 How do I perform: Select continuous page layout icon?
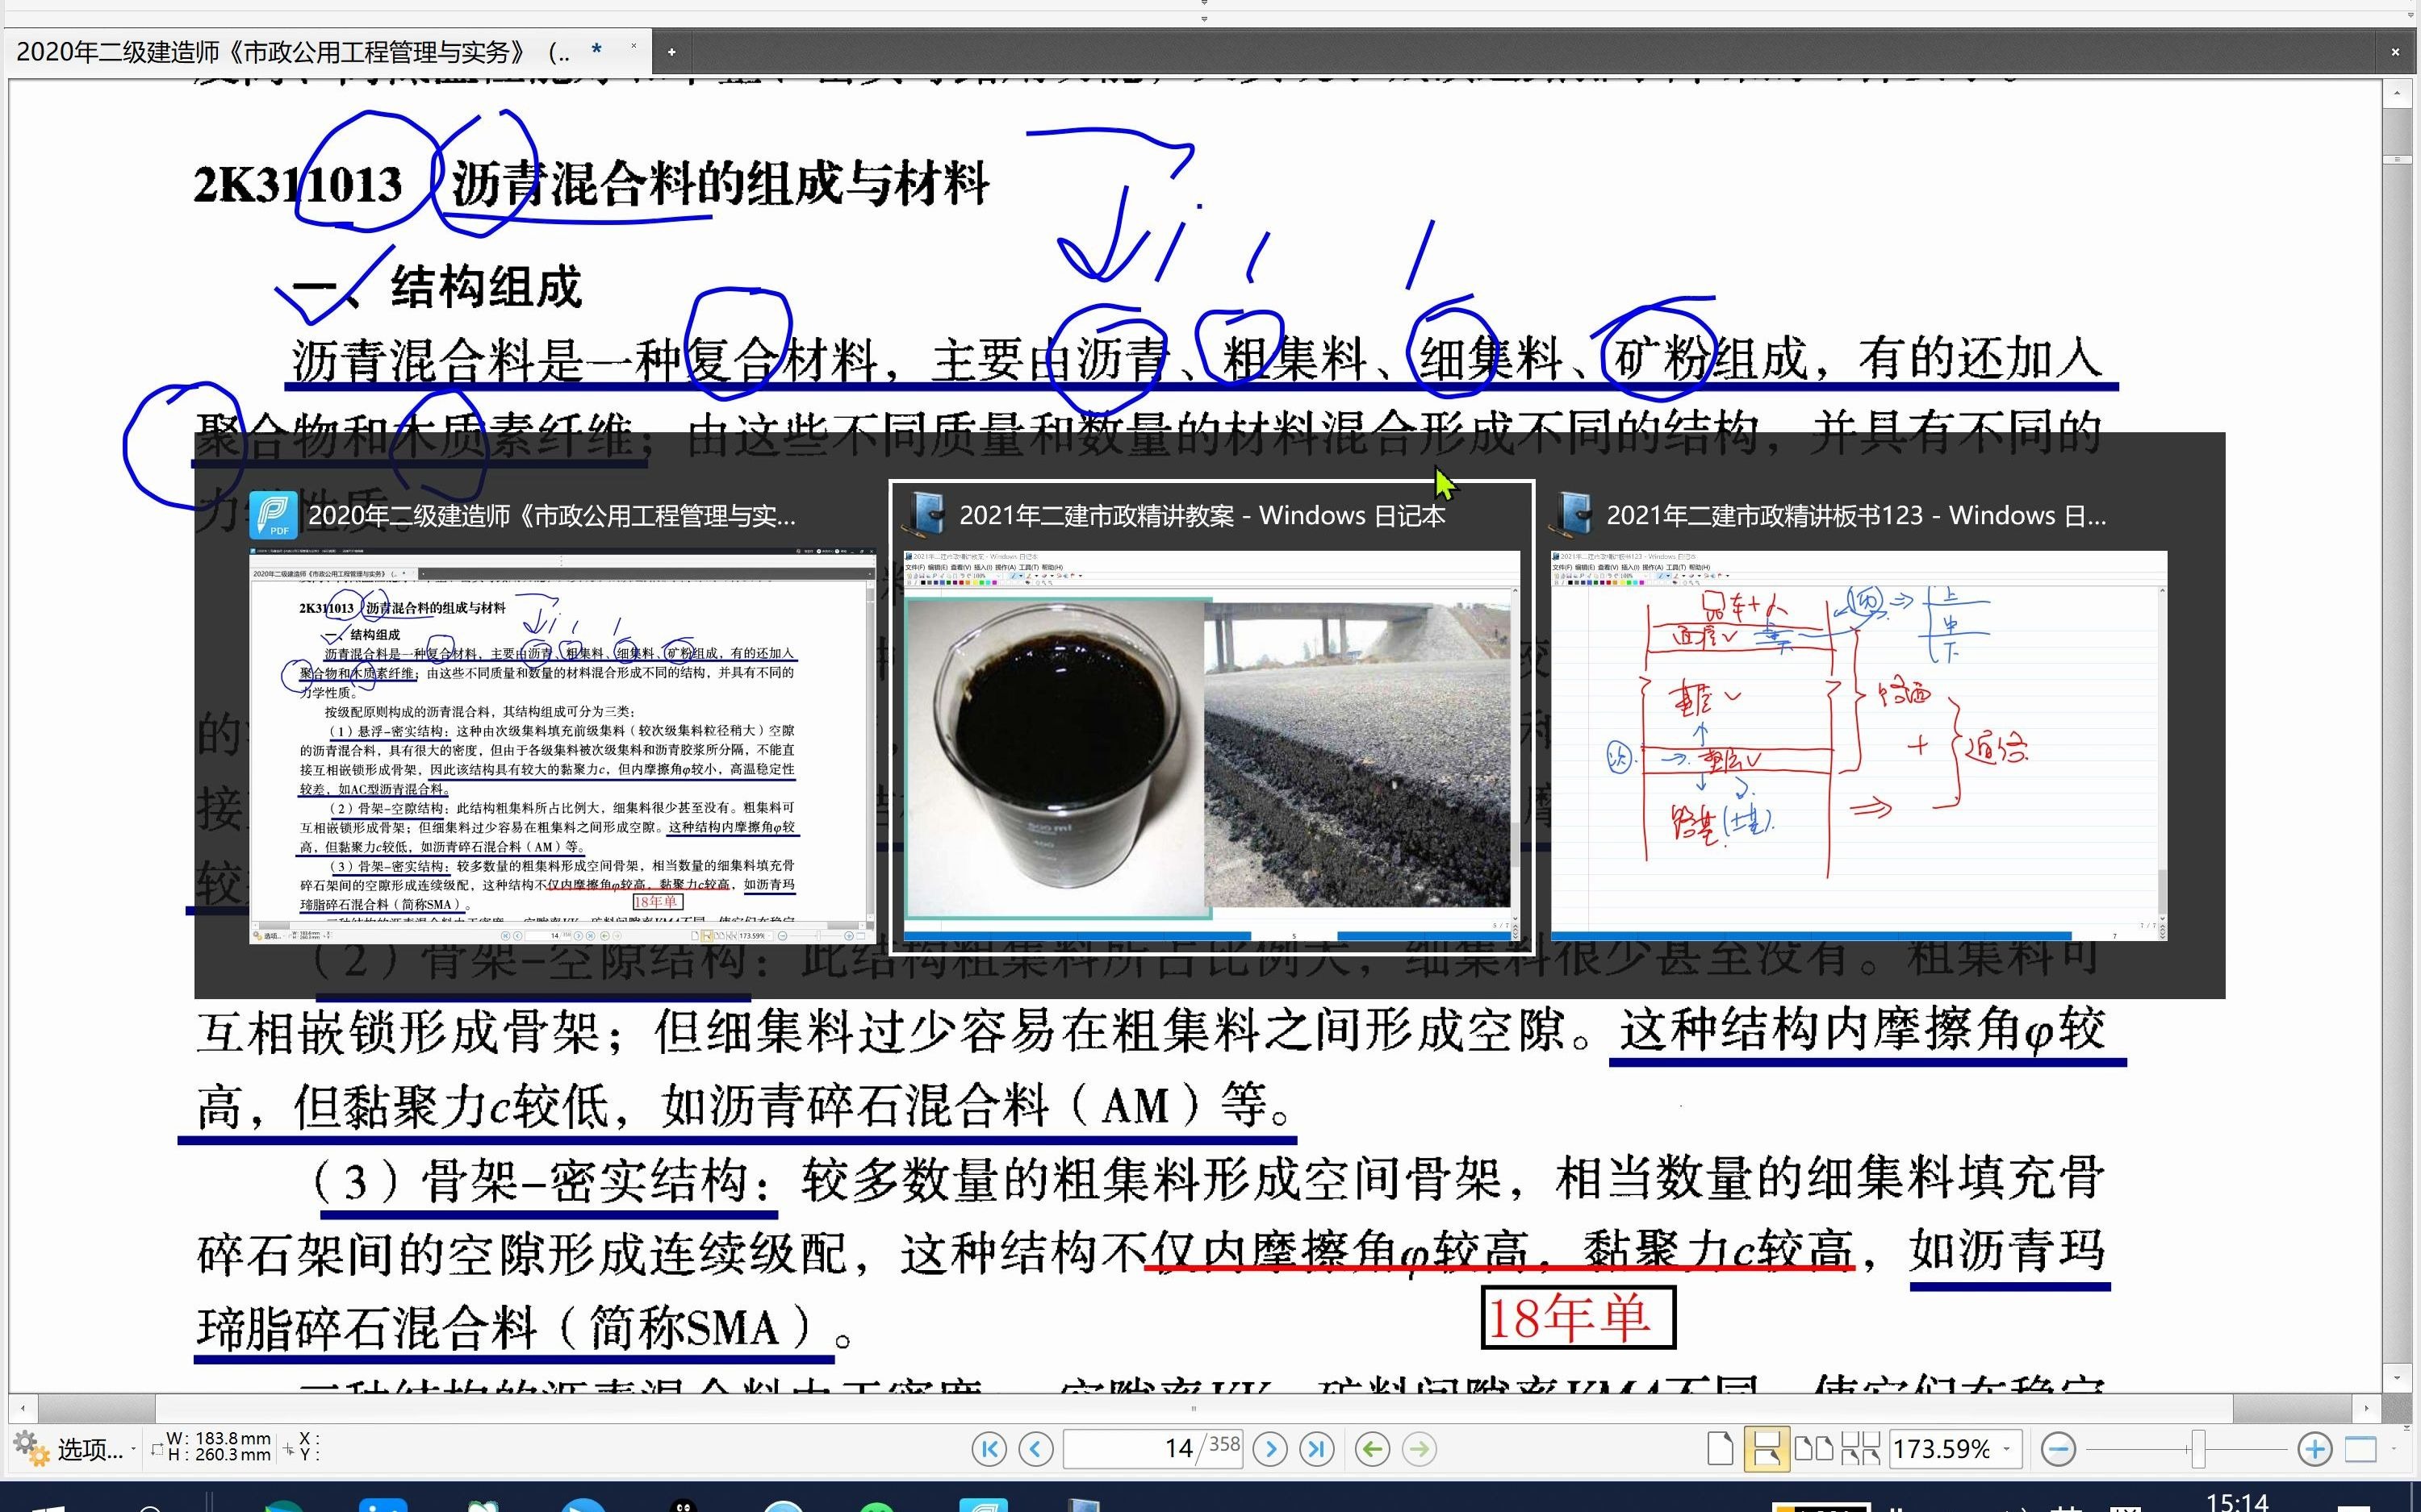pos(1766,1448)
